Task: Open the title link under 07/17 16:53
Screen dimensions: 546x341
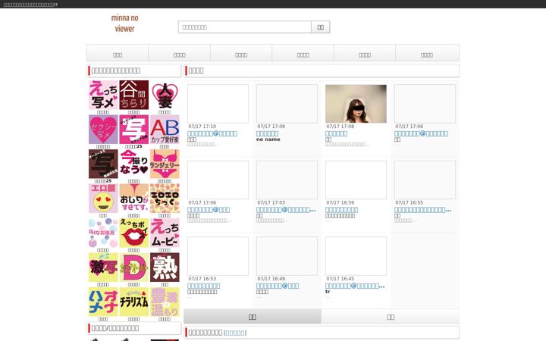Action: click(x=204, y=286)
